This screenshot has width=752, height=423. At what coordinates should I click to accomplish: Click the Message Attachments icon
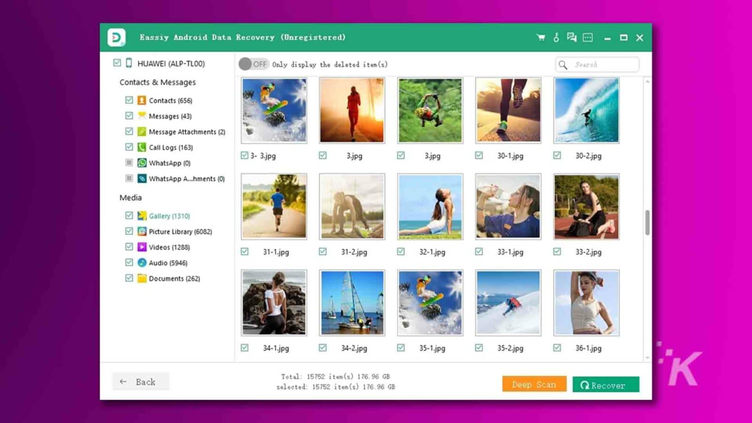(142, 132)
